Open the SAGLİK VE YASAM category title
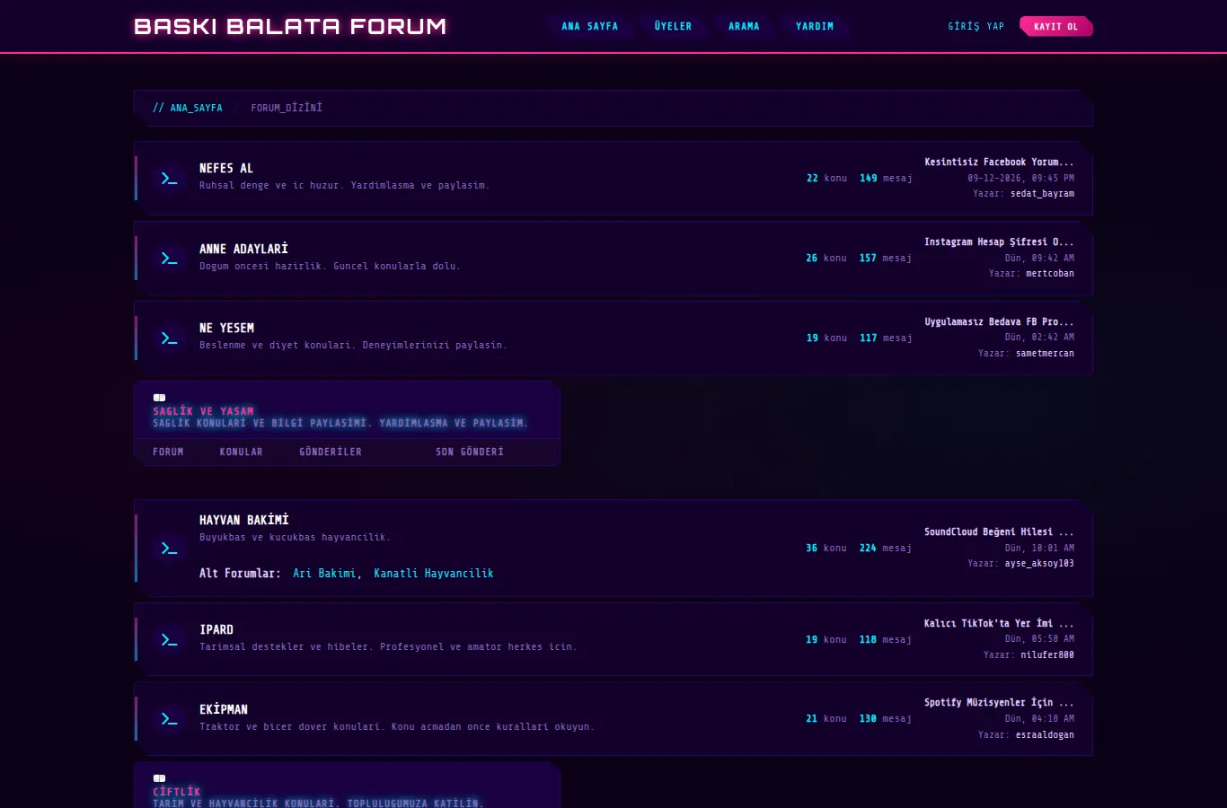Image resolution: width=1227 pixels, height=808 pixels. pos(203,411)
